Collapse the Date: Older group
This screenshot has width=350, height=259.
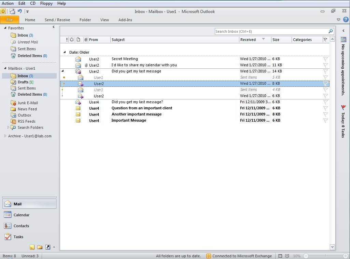coord(65,52)
